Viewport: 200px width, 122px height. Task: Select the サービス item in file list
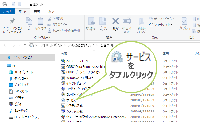coord(71,100)
